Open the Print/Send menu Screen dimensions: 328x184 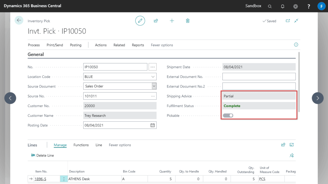coord(55,45)
